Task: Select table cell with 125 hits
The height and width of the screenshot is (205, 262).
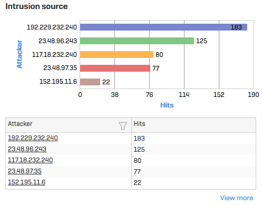Action: tap(193, 149)
